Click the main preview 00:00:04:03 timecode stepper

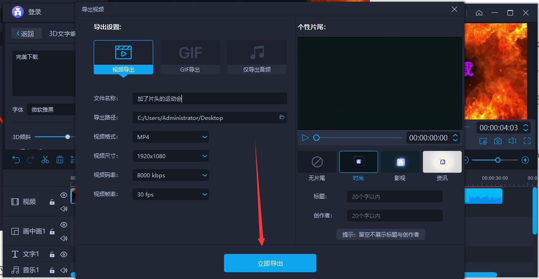[526, 128]
